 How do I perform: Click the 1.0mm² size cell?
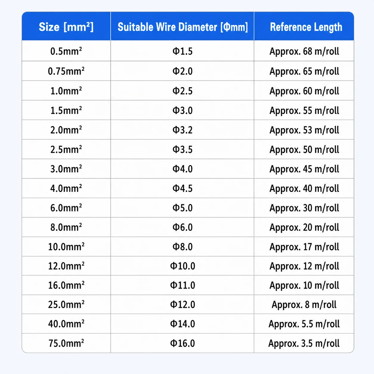[66, 91]
